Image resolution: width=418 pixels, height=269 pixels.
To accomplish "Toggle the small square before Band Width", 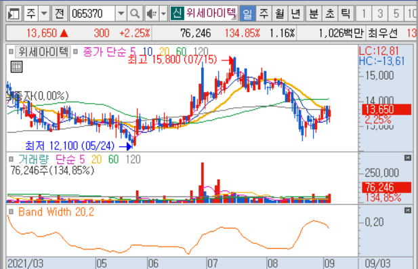I will point(11,211).
